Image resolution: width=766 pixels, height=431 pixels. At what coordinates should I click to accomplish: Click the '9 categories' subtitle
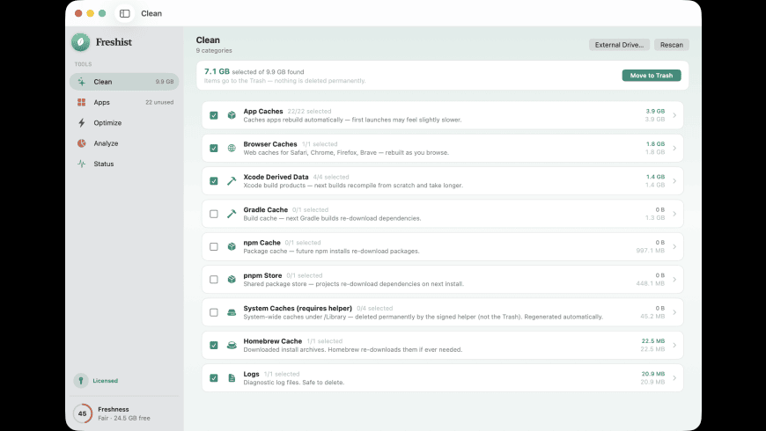pyautogui.click(x=214, y=50)
